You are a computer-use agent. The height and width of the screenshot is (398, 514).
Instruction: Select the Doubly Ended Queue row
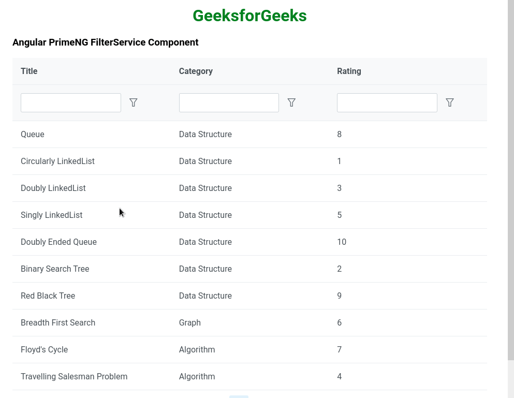tap(58, 242)
